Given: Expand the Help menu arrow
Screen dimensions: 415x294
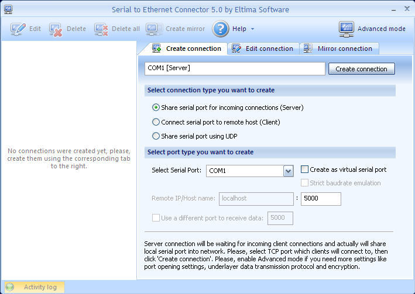Looking at the screenshot, I should point(252,29).
